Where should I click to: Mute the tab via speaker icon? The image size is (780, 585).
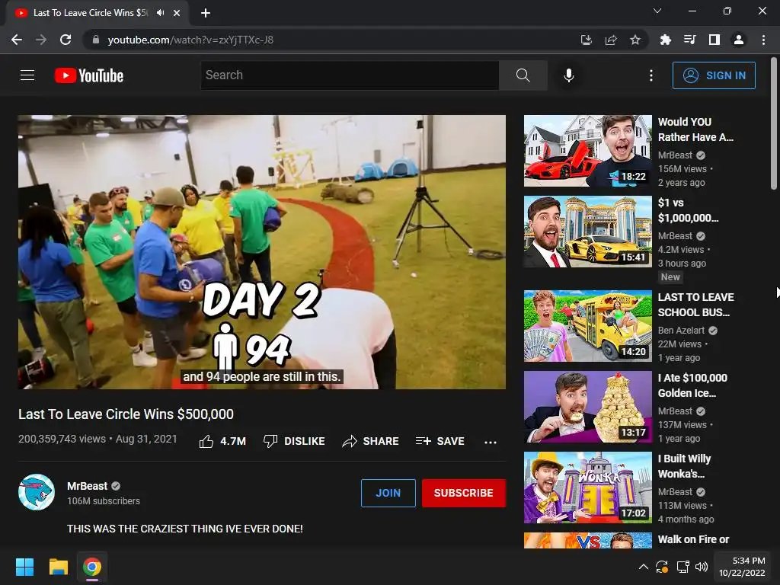point(160,13)
